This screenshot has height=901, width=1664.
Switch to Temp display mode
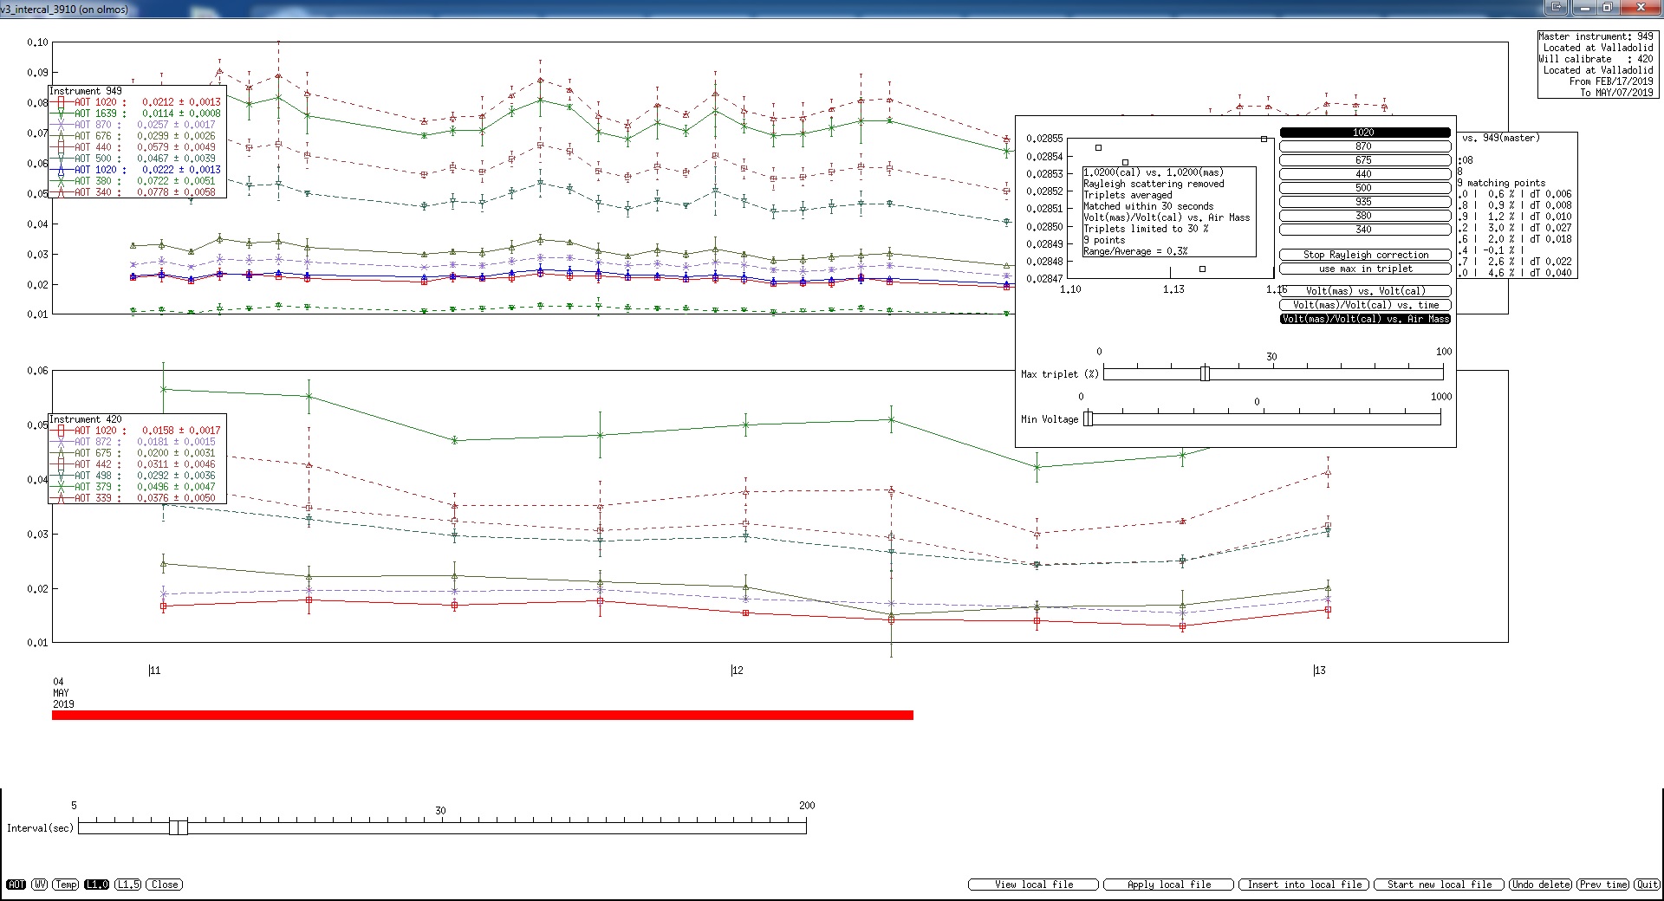(x=66, y=885)
